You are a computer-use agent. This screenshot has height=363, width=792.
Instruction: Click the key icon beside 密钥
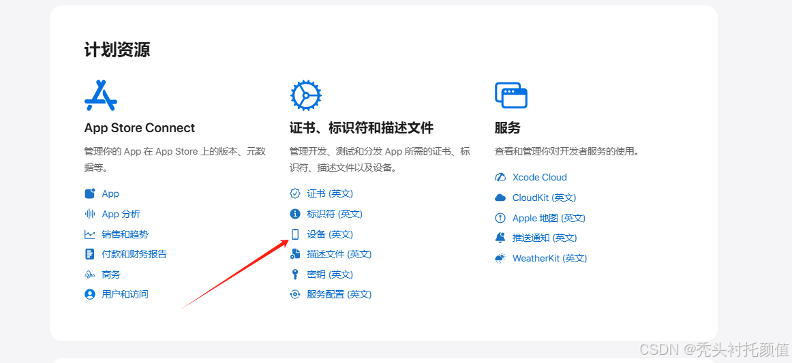click(x=295, y=274)
